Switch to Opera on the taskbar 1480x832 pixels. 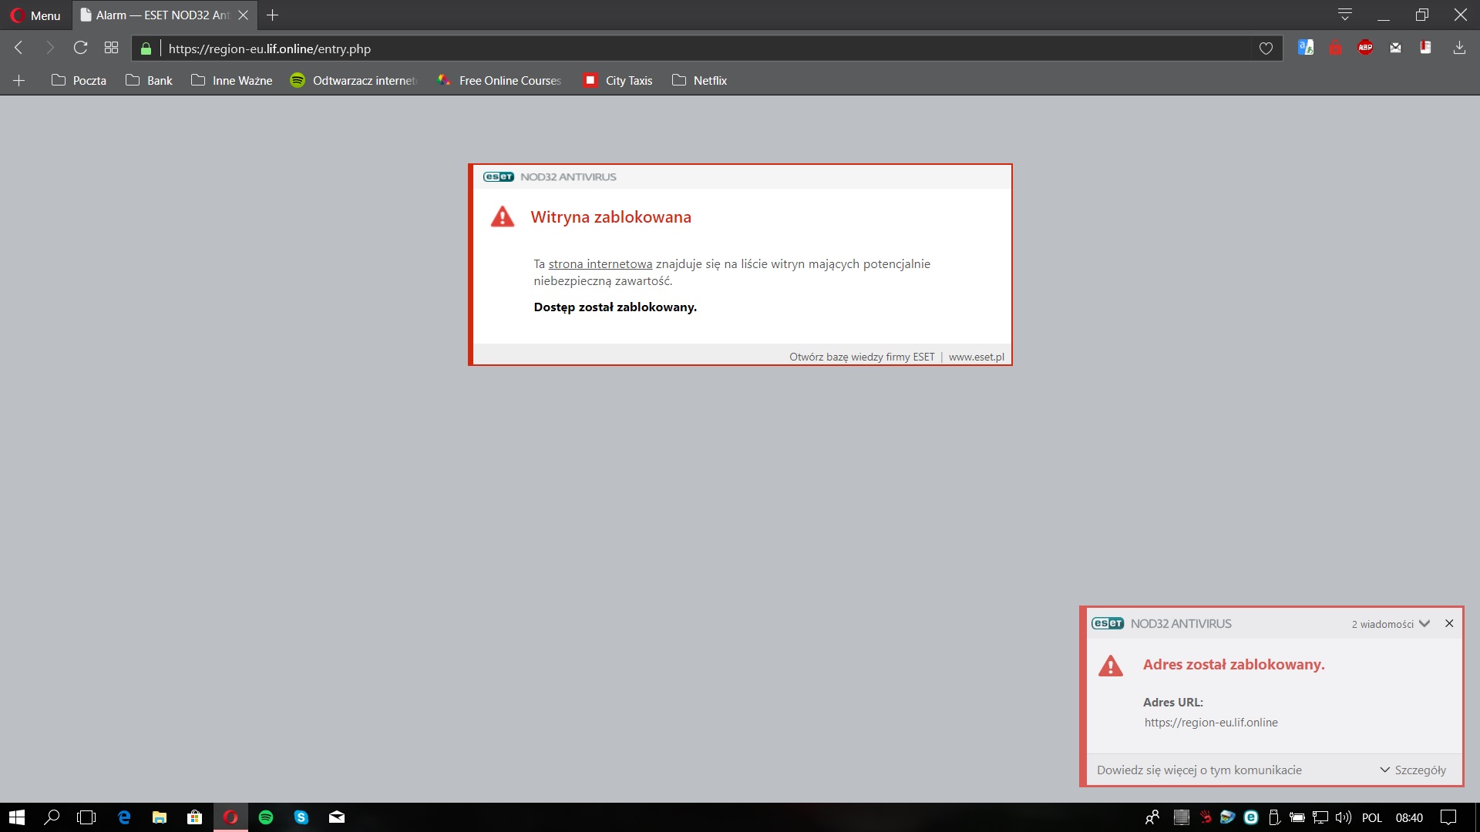(230, 817)
